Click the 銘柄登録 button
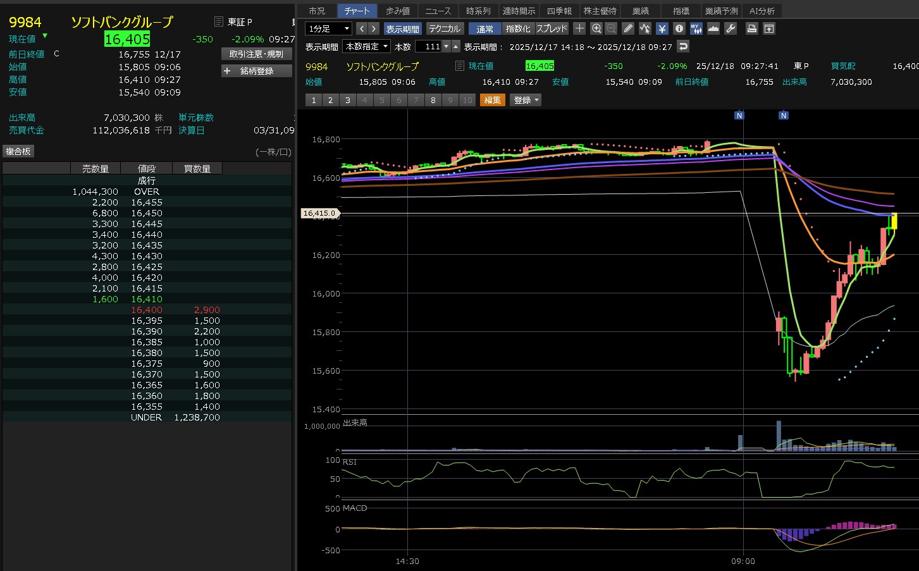 pyautogui.click(x=257, y=71)
